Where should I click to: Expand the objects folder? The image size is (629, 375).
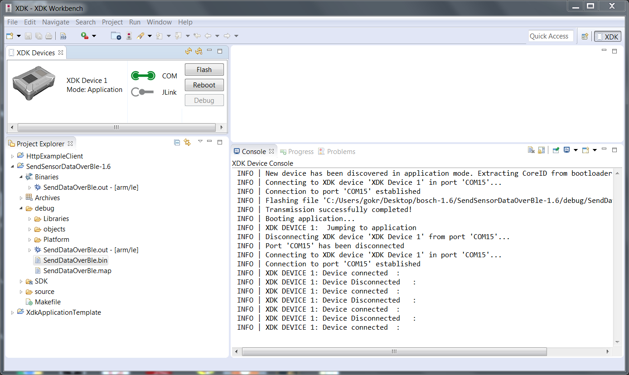click(x=30, y=229)
